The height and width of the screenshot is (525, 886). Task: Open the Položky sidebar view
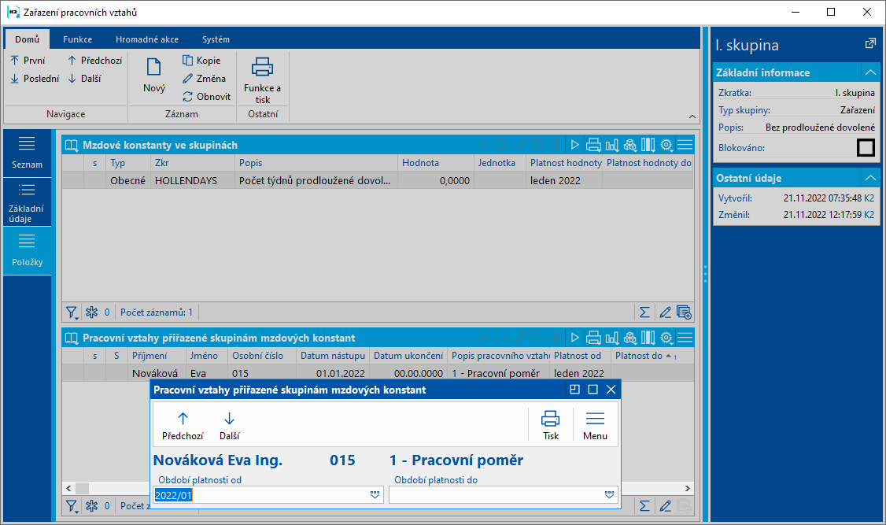pyautogui.click(x=27, y=251)
